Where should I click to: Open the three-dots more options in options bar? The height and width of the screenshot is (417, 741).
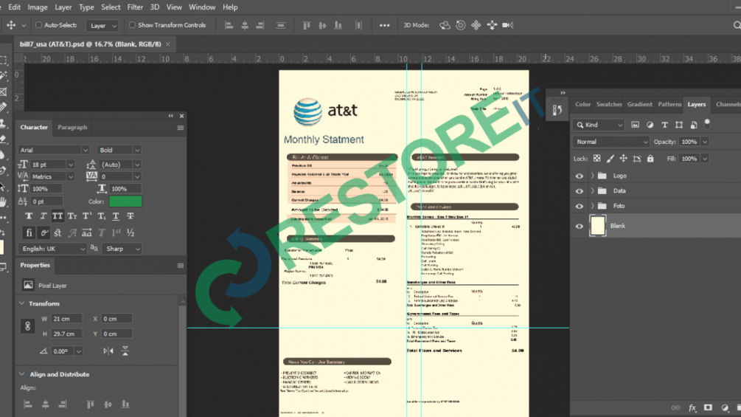tap(385, 25)
